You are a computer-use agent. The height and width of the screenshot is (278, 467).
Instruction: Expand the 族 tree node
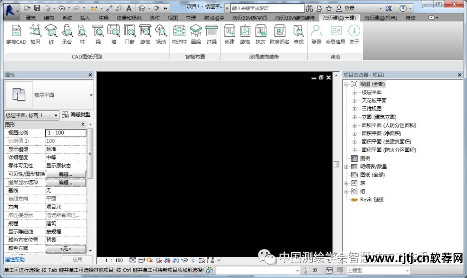pyautogui.click(x=346, y=183)
